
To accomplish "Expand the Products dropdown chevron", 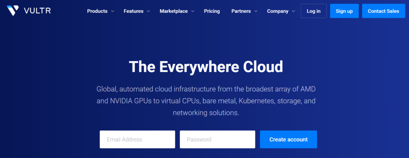I will coord(112,11).
